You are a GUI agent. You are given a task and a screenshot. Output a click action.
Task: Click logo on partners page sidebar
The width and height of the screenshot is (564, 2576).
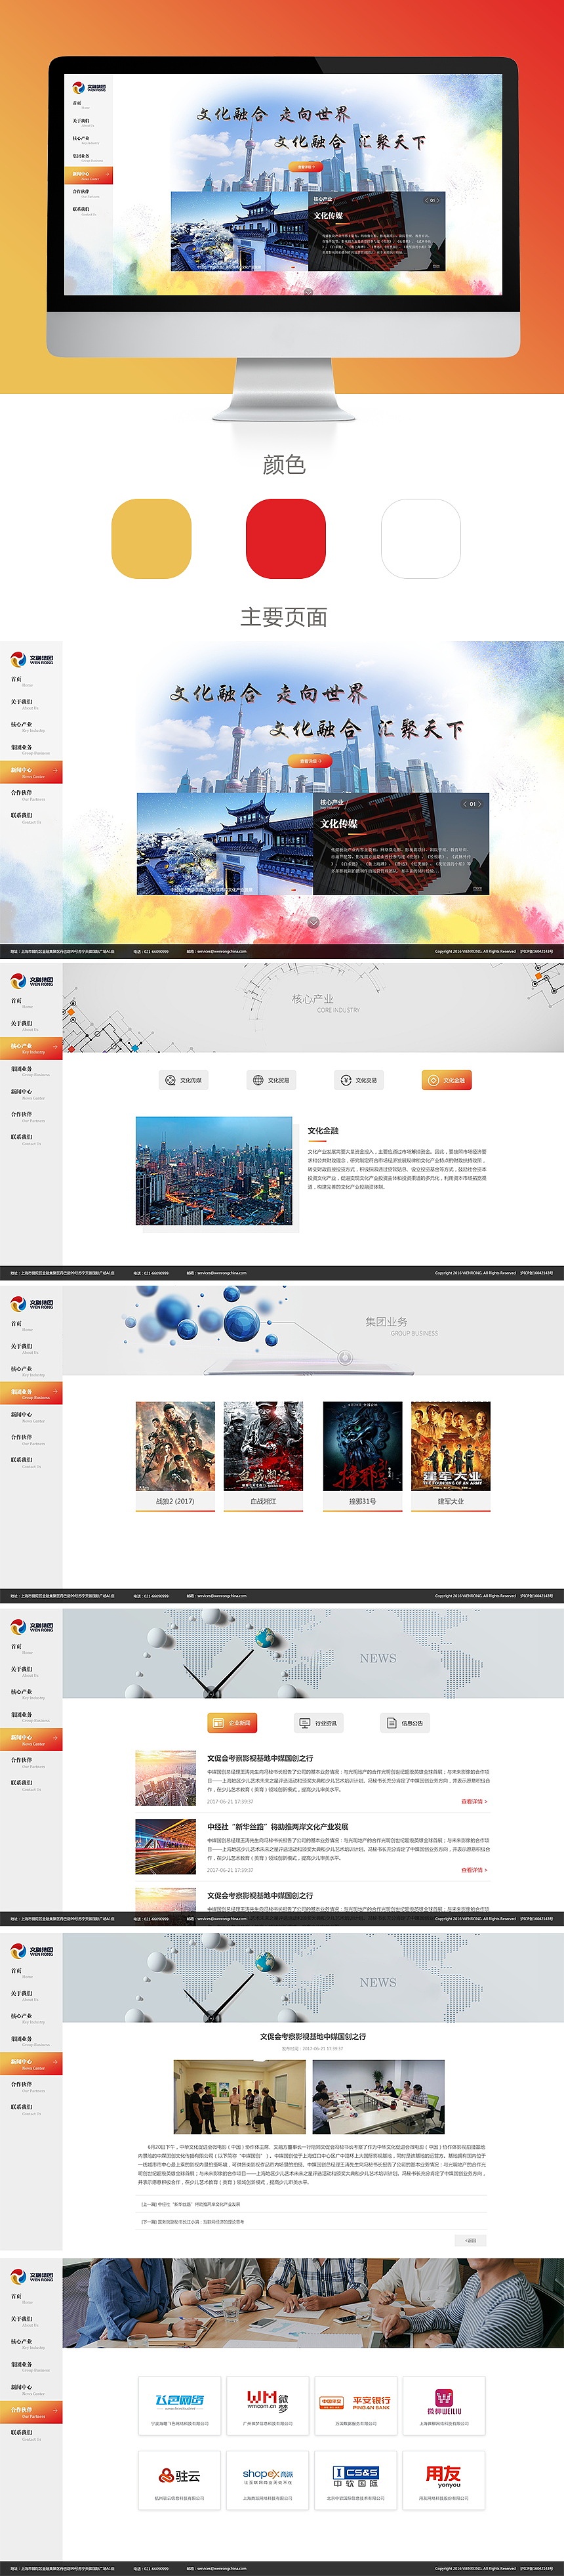(x=32, y=2276)
